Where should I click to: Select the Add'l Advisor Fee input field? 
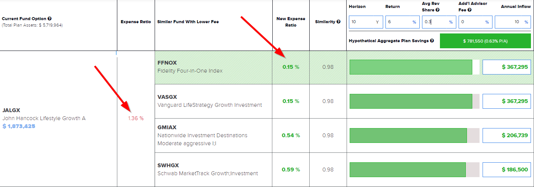coord(471,22)
